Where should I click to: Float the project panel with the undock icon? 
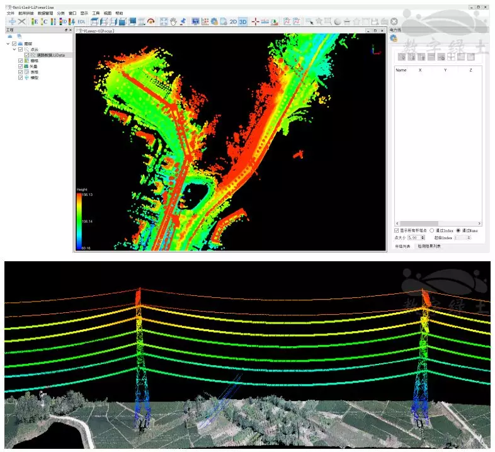coord(66,30)
